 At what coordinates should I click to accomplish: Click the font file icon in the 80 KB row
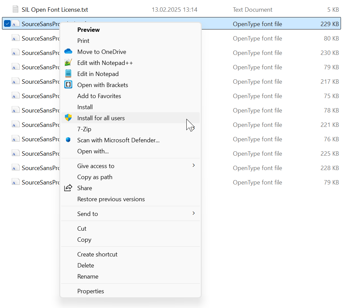(15, 38)
